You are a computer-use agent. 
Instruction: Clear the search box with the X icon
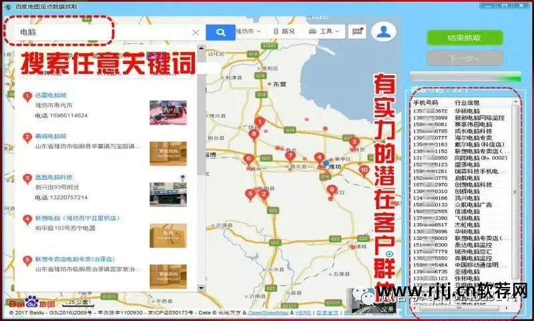tap(196, 33)
